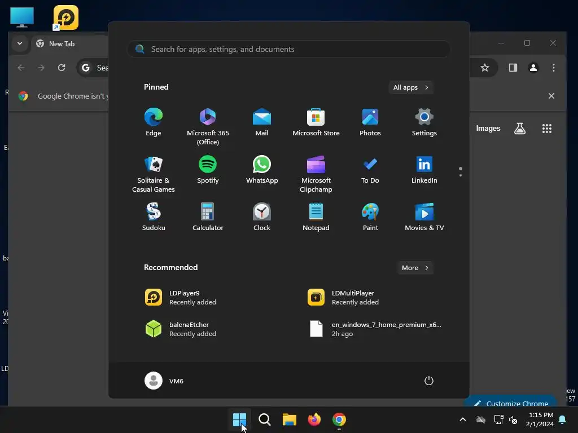The image size is (578, 433).
Task: Select the New Tab tab in Chrome
Action: [70, 44]
